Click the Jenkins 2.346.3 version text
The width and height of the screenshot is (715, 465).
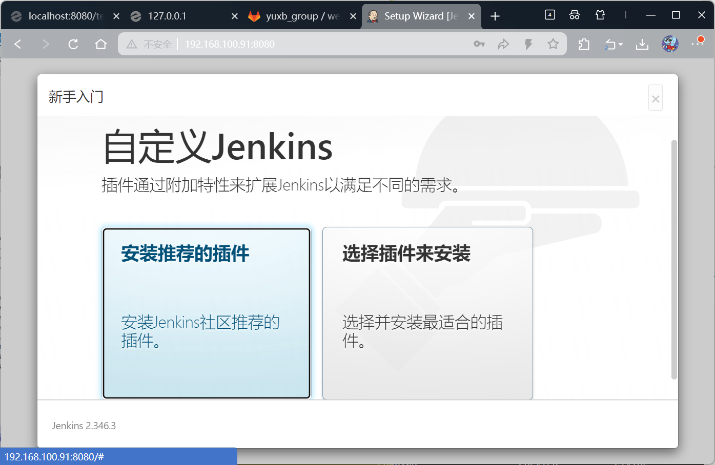click(84, 426)
